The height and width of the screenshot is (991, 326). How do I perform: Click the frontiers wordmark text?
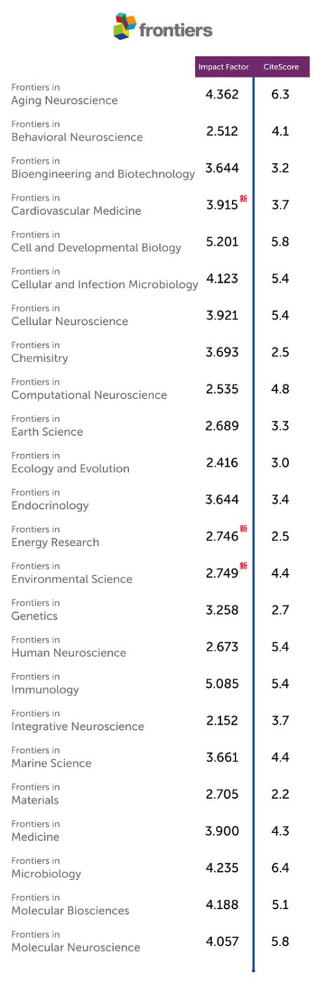[175, 30]
